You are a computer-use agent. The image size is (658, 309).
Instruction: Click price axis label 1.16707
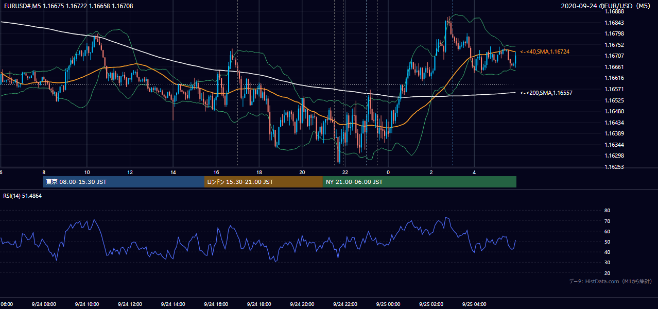click(614, 56)
